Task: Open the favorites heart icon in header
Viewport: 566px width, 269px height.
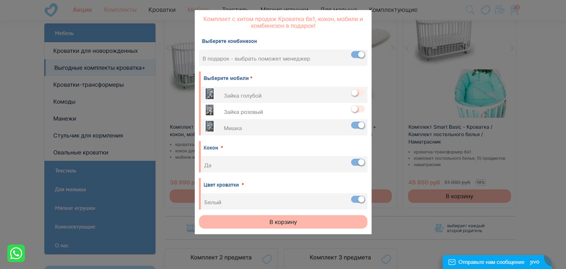Action: (x=485, y=10)
